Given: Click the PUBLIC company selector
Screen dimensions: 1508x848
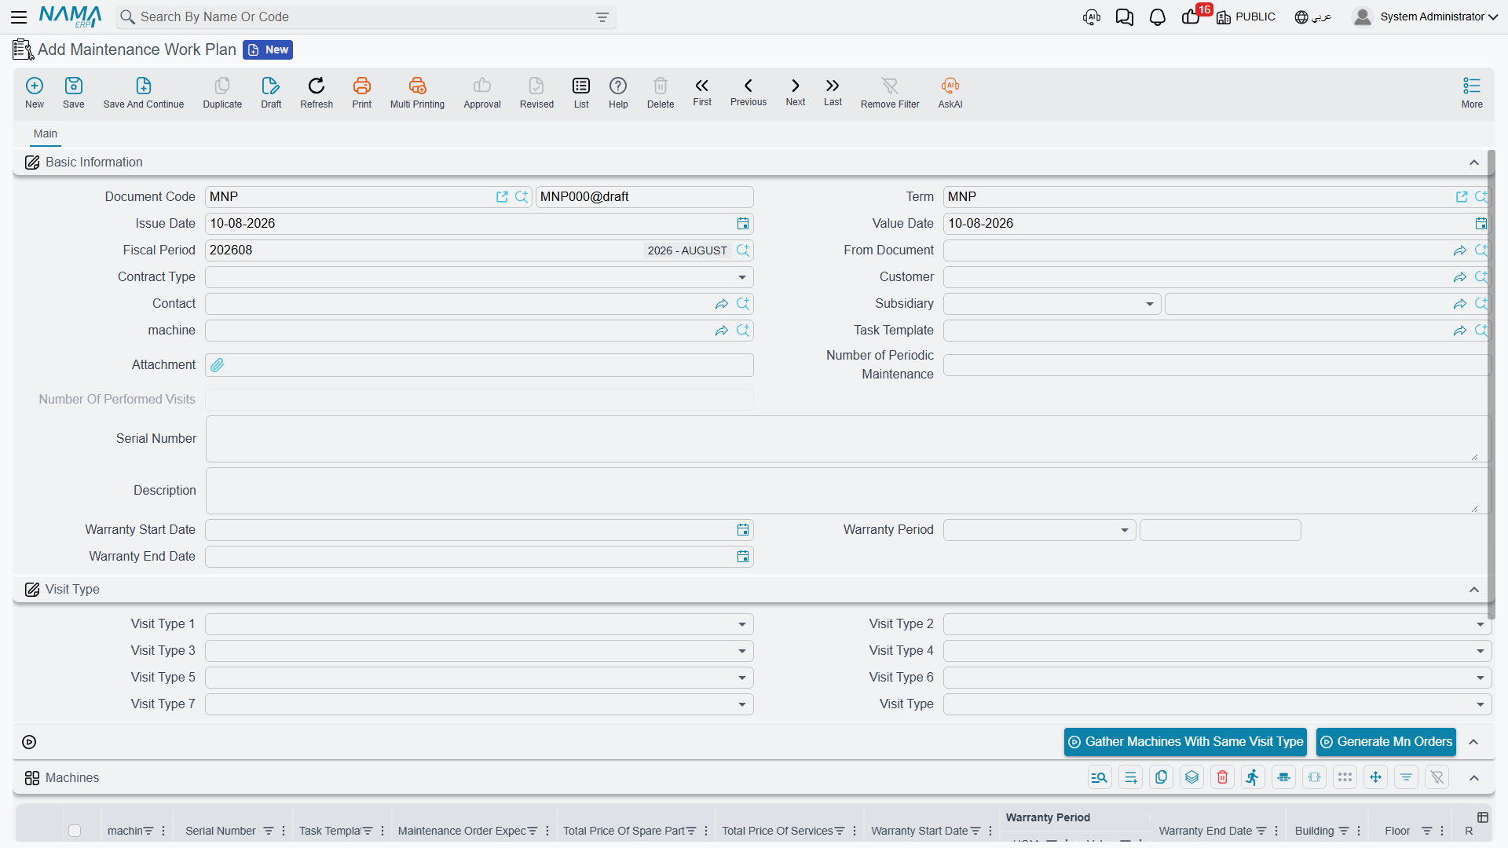Looking at the screenshot, I should pyautogui.click(x=1246, y=17).
